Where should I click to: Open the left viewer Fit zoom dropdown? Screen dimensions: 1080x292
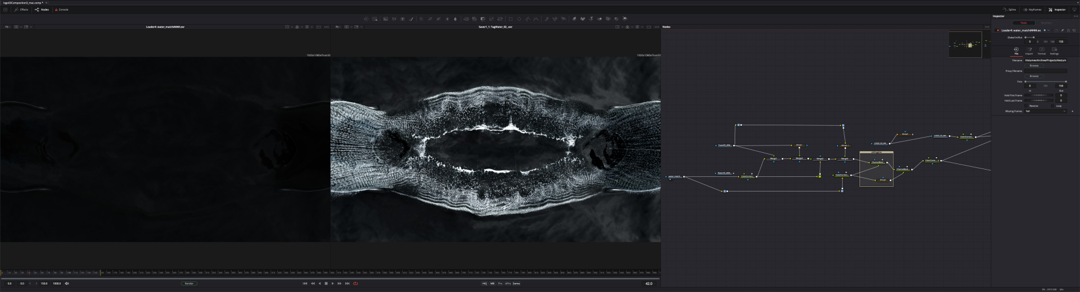click(x=8, y=27)
